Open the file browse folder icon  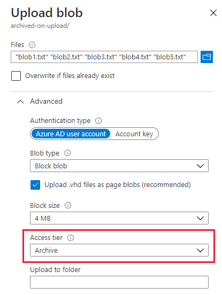[206, 57]
